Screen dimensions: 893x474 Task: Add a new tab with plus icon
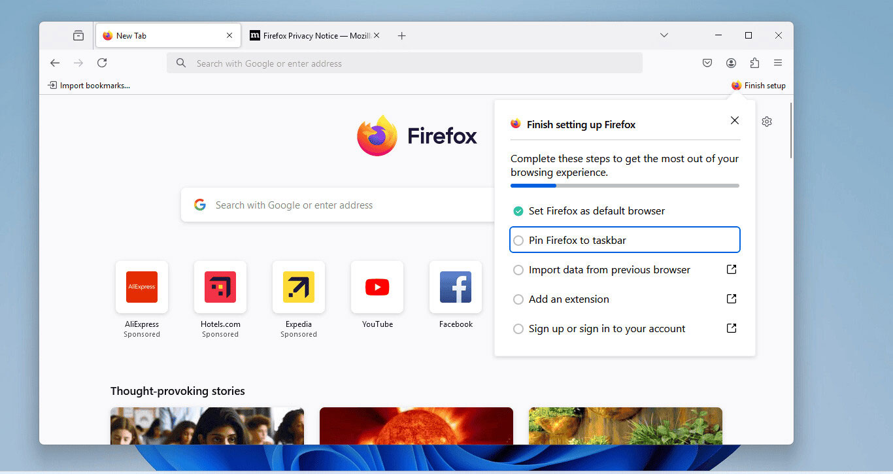tap(402, 35)
